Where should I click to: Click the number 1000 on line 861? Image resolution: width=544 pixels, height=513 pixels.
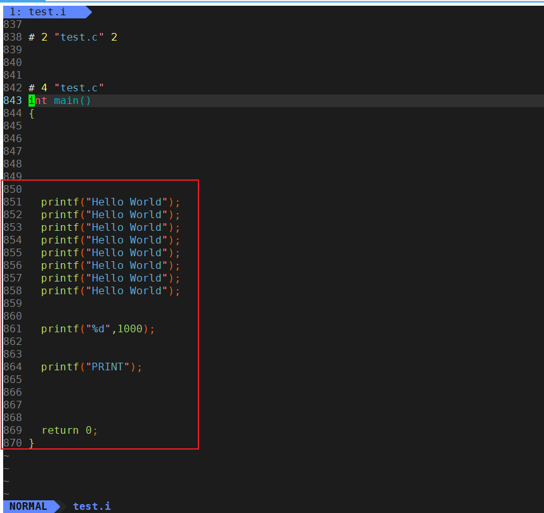[x=130, y=329]
